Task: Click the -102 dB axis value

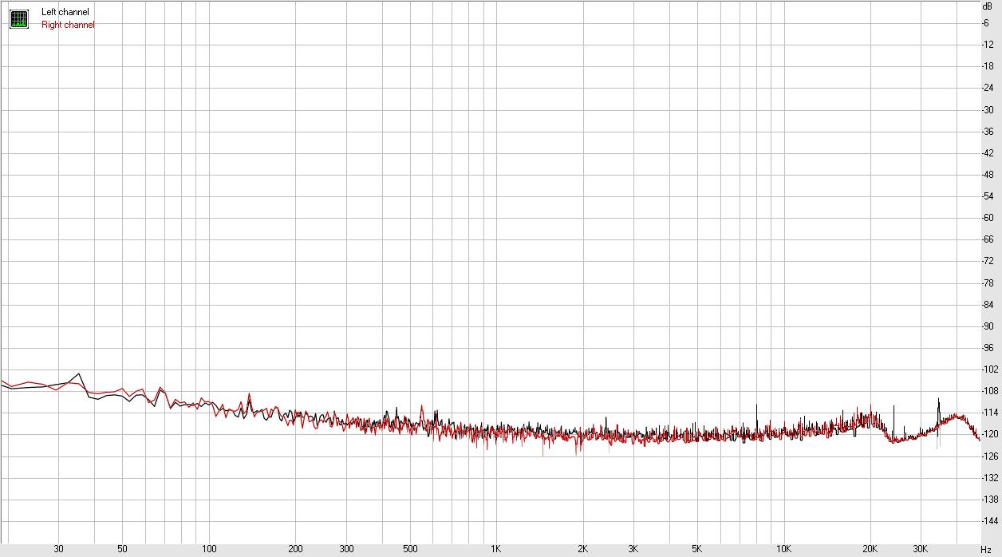Action: [989, 369]
